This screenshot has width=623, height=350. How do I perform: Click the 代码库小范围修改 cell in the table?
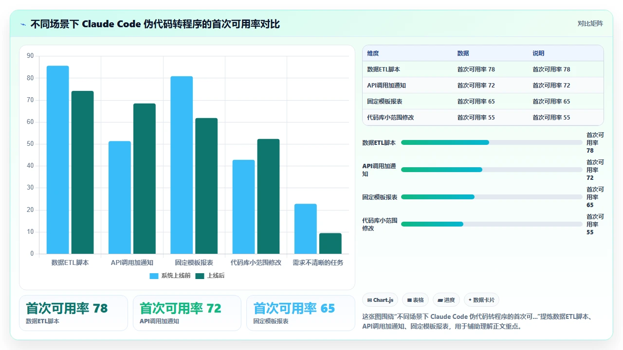(x=390, y=118)
